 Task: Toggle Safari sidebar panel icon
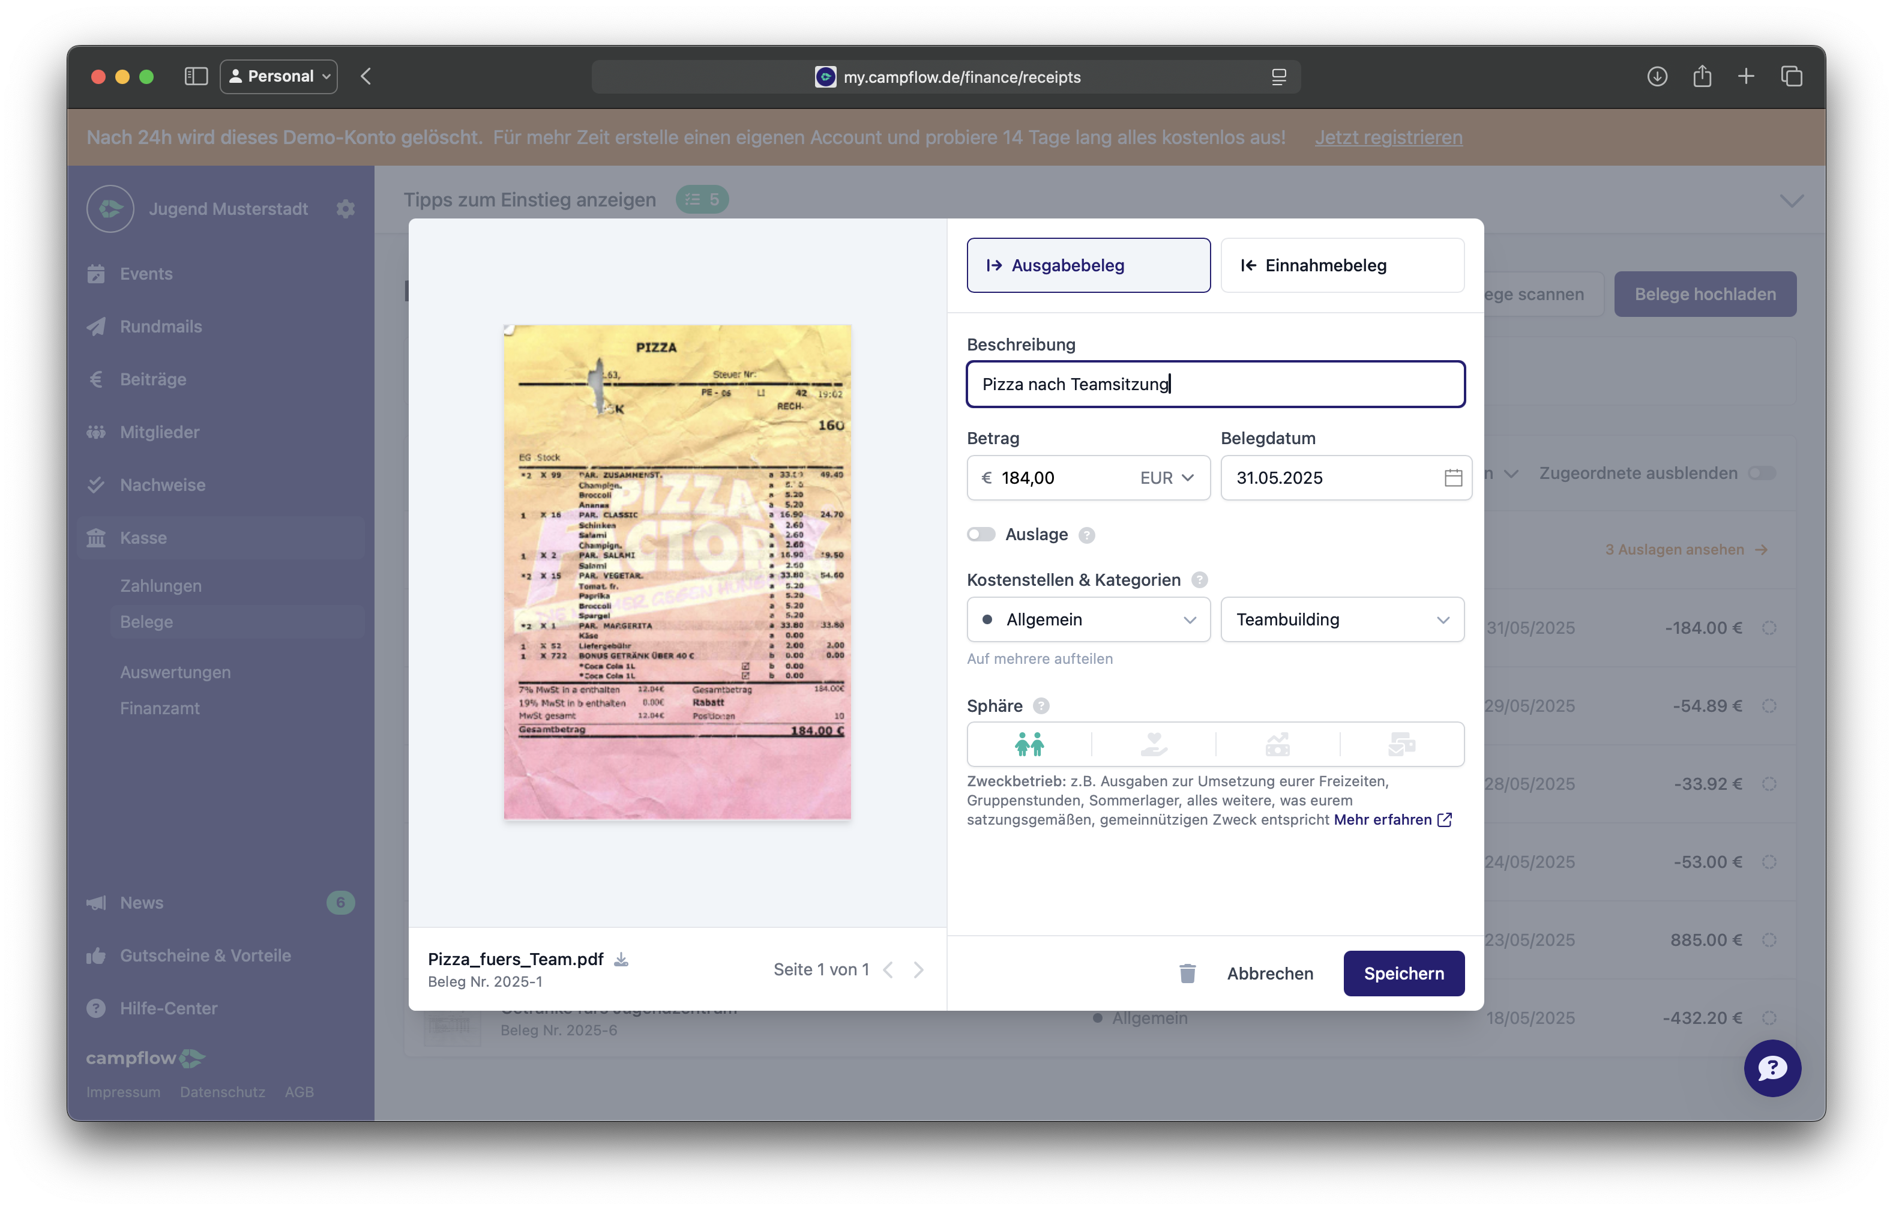pos(196,76)
